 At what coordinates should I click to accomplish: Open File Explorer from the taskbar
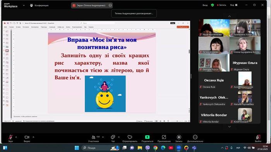point(140,148)
